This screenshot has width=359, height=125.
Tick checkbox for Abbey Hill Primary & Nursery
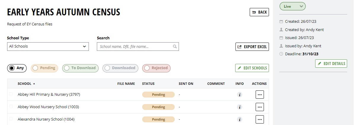(x=11, y=94)
